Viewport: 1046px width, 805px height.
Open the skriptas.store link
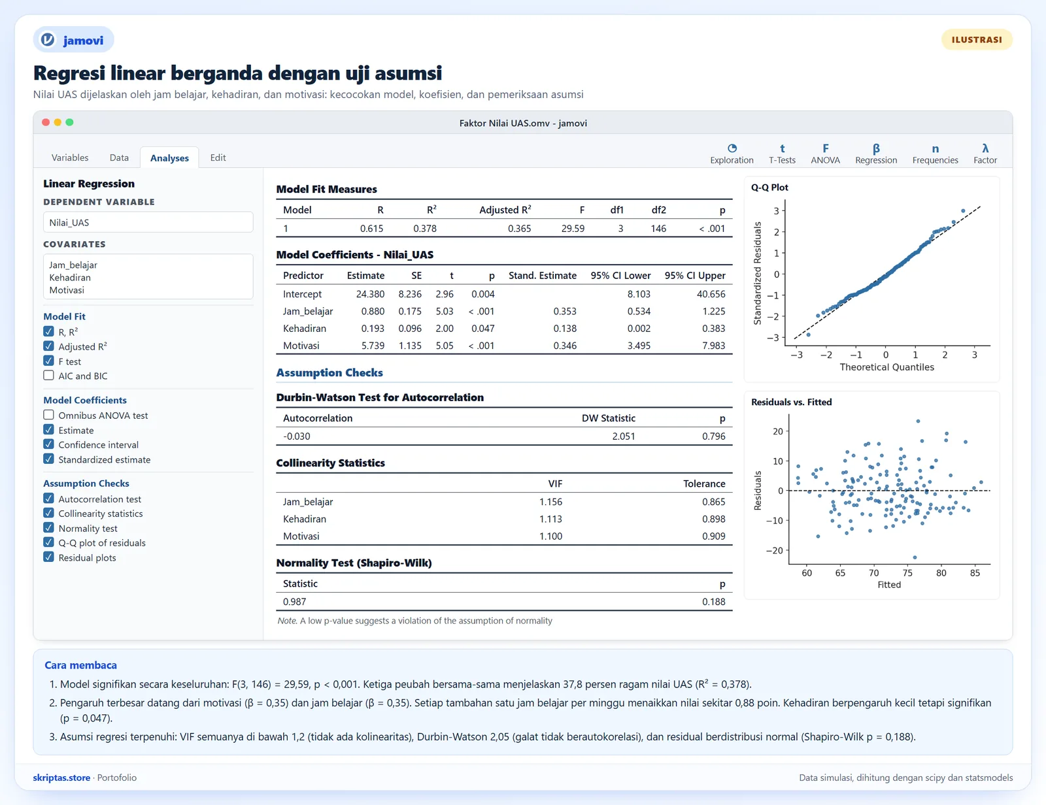click(x=61, y=778)
